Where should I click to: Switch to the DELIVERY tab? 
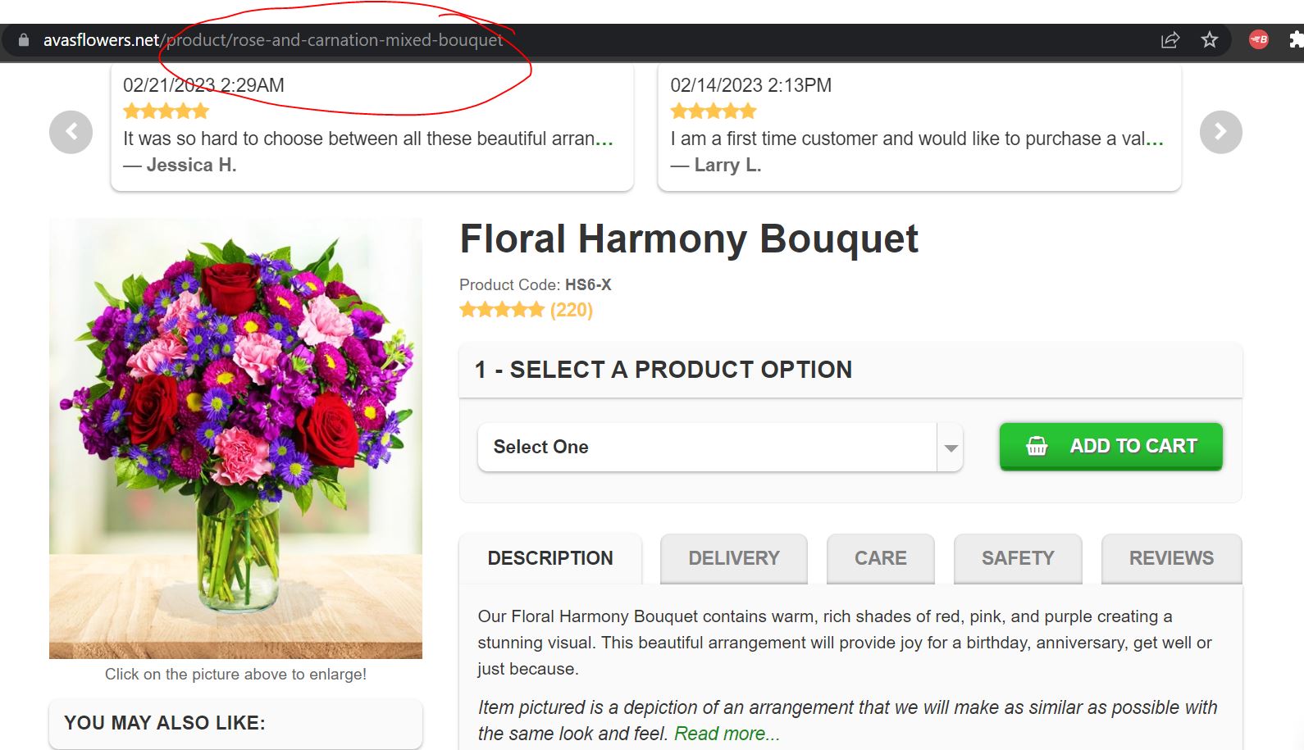pos(732,558)
